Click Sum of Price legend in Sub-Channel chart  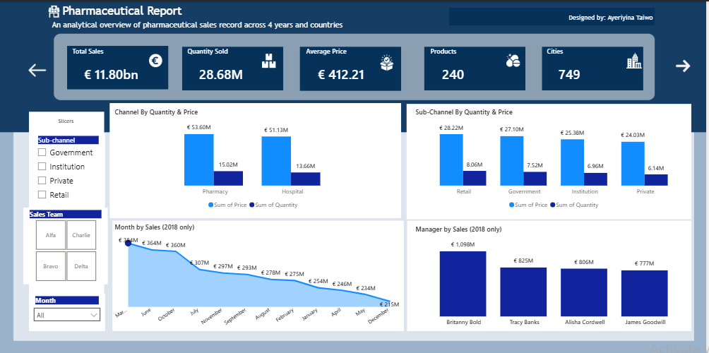528,205
